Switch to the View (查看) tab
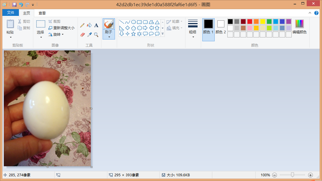The height and width of the screenshot is (181, 322). [x=42, y=13]
